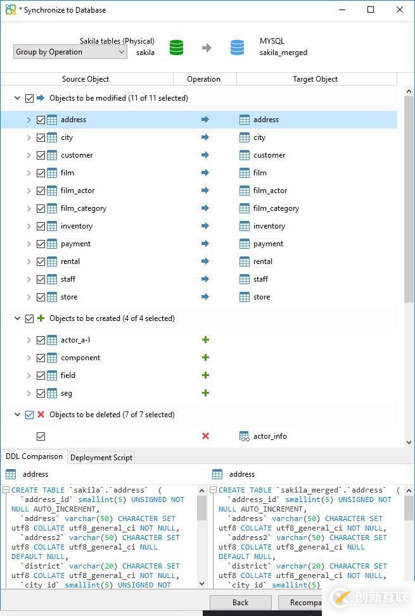Click the source address table icon
The image size is (415, 616).
[52, 120]
